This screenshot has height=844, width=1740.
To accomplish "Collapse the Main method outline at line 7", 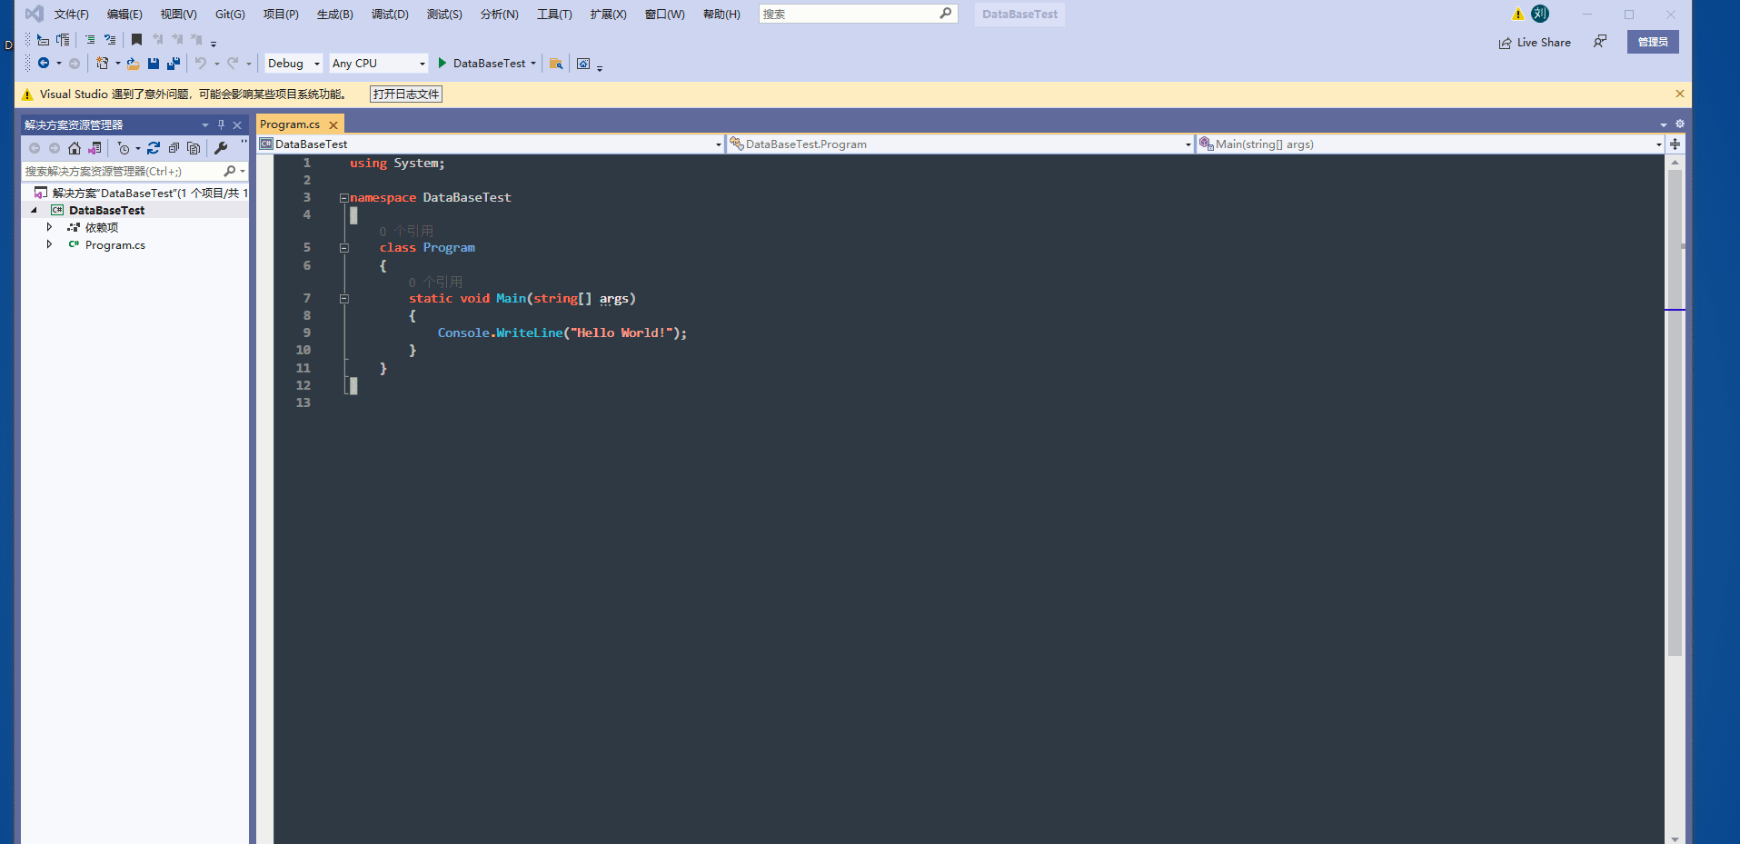I will [343, 298].
